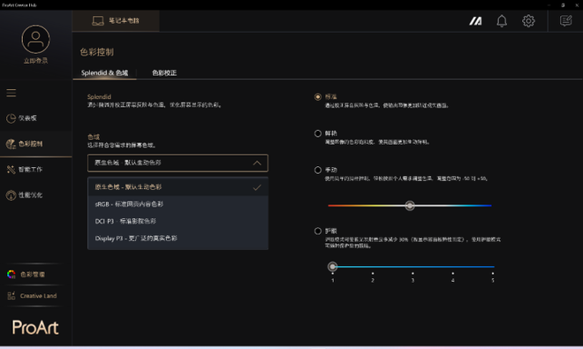Image resolution: width=583 pixels, height=349 pixels.
Task: Select the 标准 standard mode radio button
Action: coord(318,96)
